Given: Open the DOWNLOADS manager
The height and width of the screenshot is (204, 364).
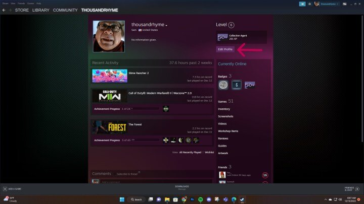Looking at the screenshot, I should click(x=182, y=187).
